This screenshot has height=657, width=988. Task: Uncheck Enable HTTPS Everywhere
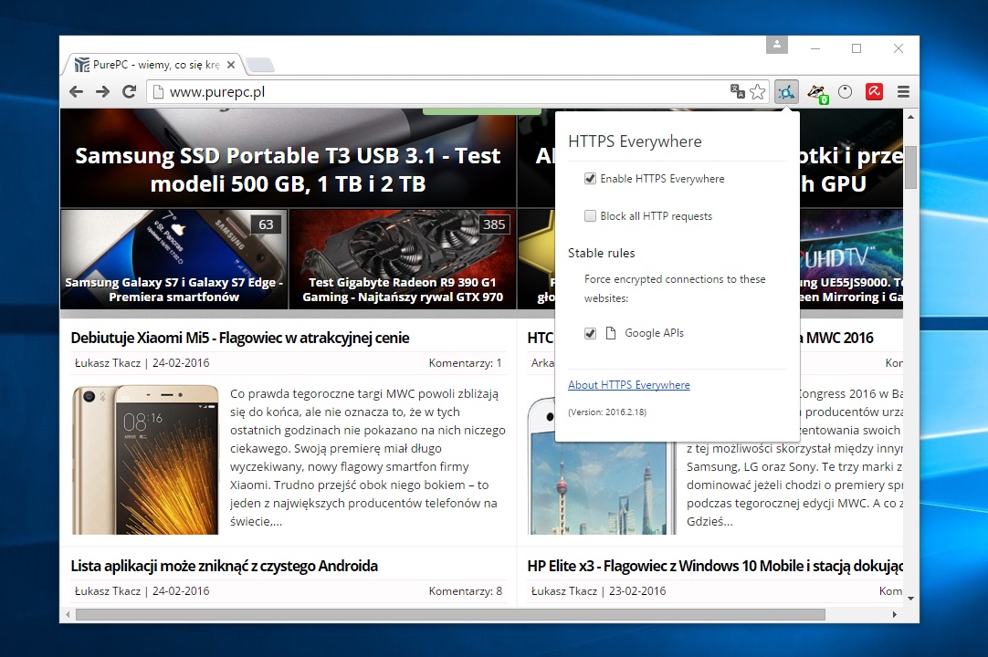[x=590, y=179]
